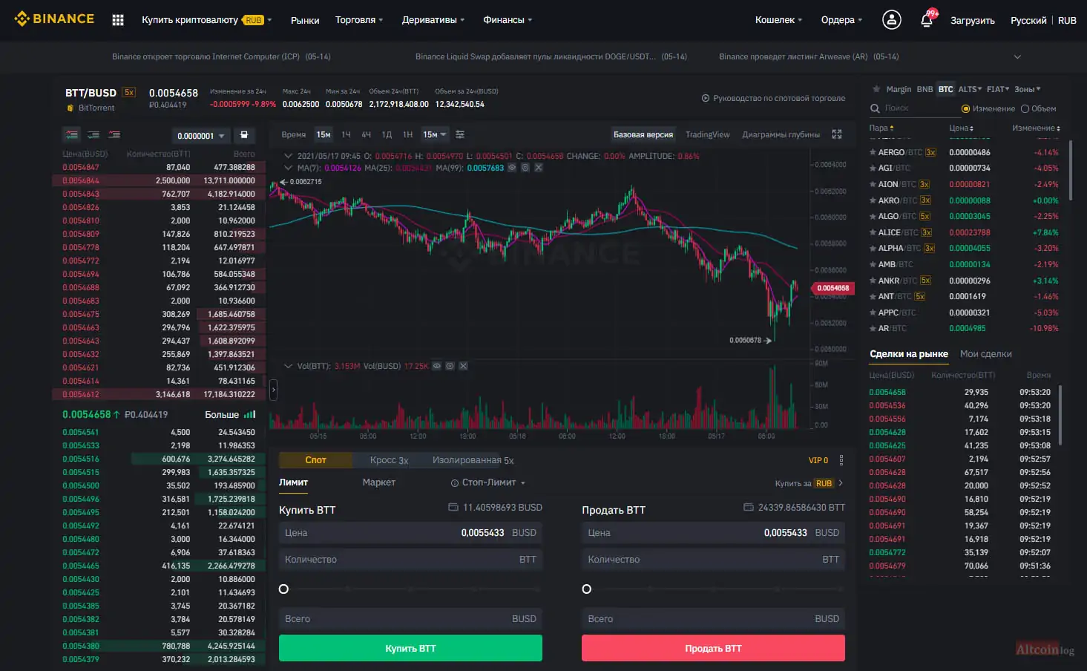Viewport: 1087px width, 671px height.
Task: Click the search magnifier icon in pairs panel
Action: [x=875, y=108]
